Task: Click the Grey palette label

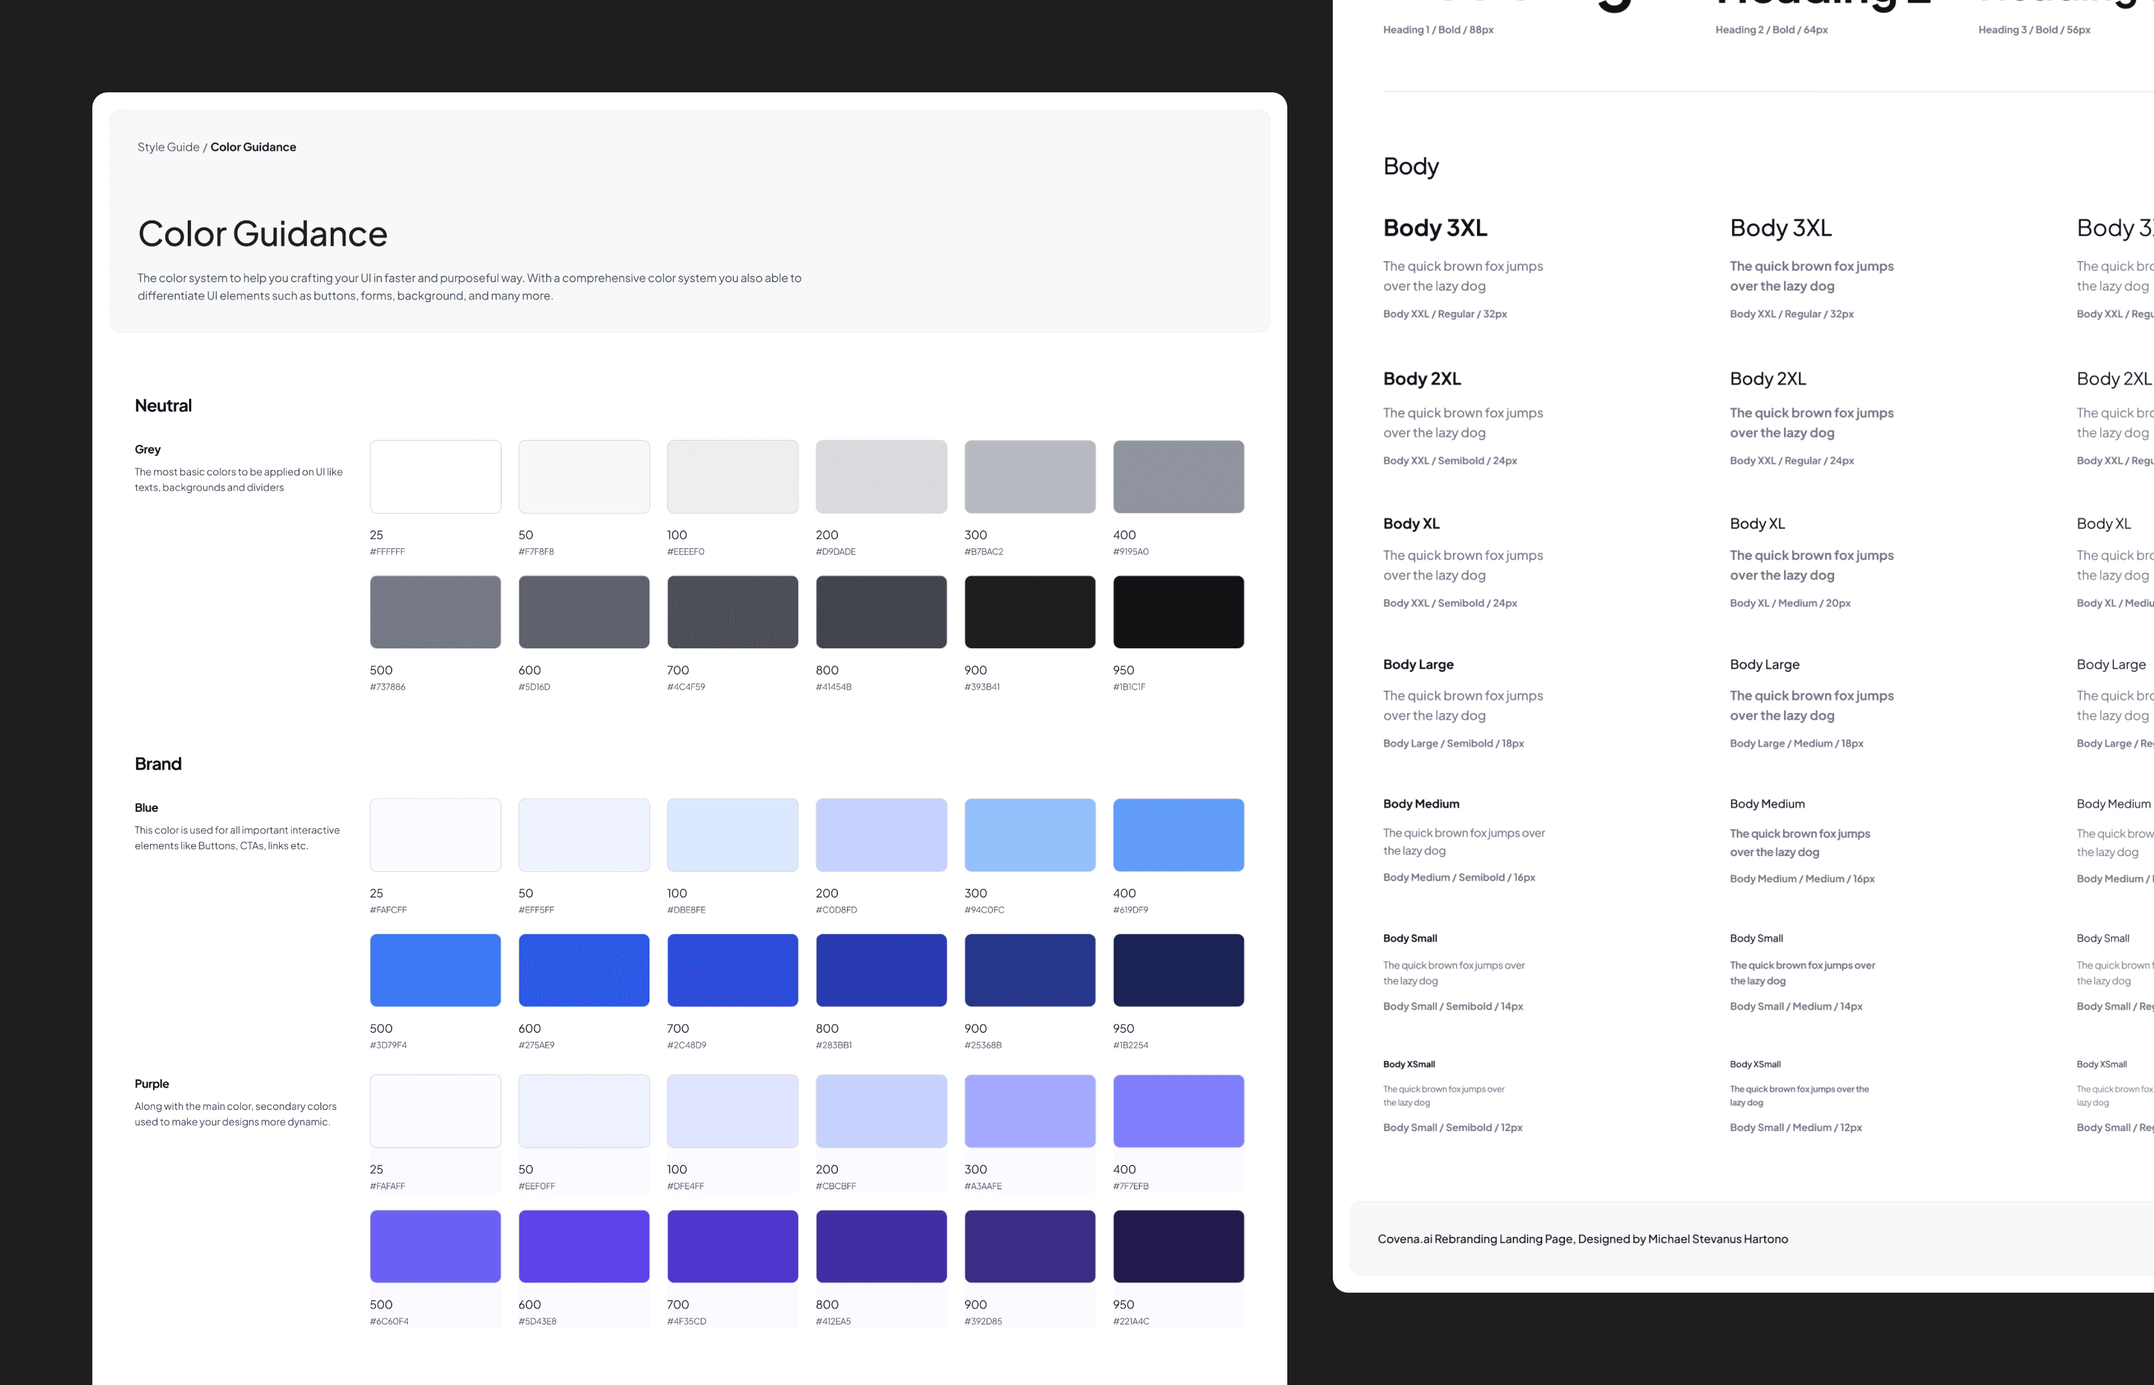Action: (x=147, y=449)
